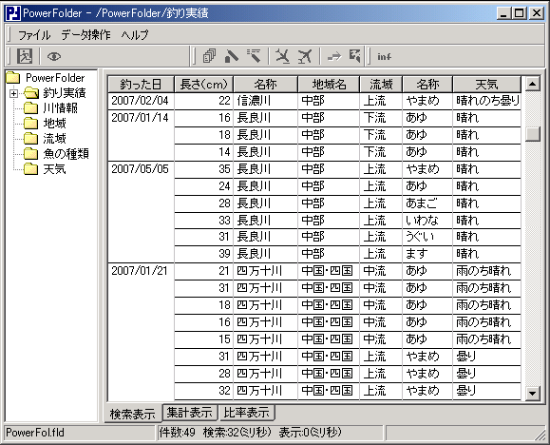Image resolution: width=550 pixels, height=445 pixels.
Task: Click the length cell showing 32
Action: coord(204,391)
